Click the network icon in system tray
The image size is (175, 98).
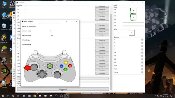point(158,96)
